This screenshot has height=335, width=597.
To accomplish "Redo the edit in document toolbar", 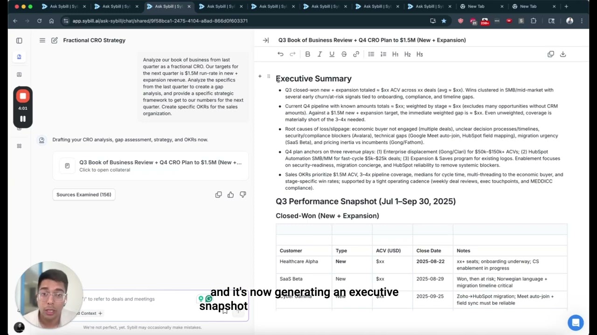I will coord(292,54).
